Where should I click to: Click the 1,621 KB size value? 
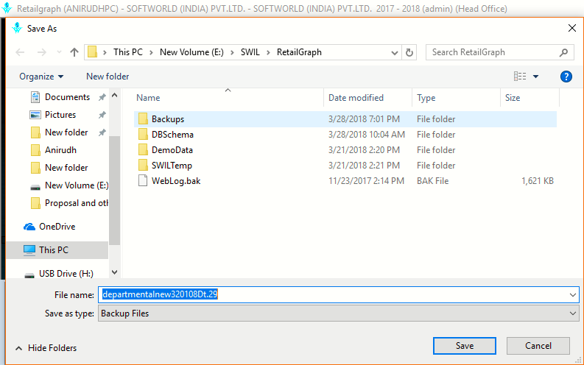point(538,181)
